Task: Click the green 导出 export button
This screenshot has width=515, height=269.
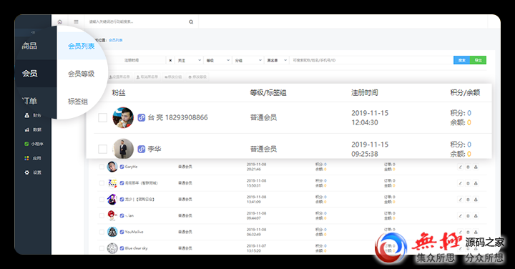Action: coord(479,60)
